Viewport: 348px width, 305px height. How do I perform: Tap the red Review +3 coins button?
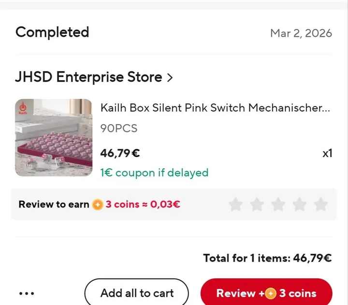pos(266,293)
